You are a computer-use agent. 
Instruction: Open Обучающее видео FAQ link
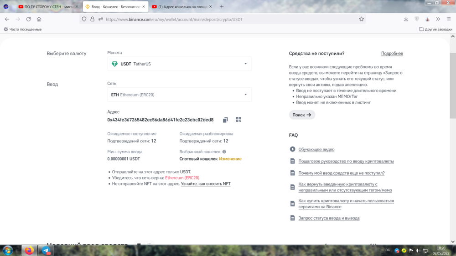(x=316, y=149)
